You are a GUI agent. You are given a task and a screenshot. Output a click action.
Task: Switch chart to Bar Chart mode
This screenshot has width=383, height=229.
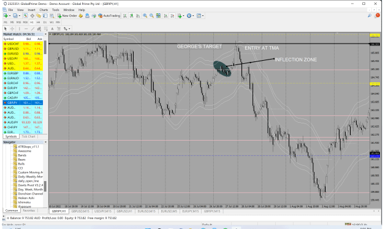coord(125,16)
